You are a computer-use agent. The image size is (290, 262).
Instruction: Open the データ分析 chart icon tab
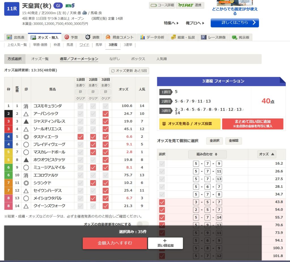coord(142,37)
